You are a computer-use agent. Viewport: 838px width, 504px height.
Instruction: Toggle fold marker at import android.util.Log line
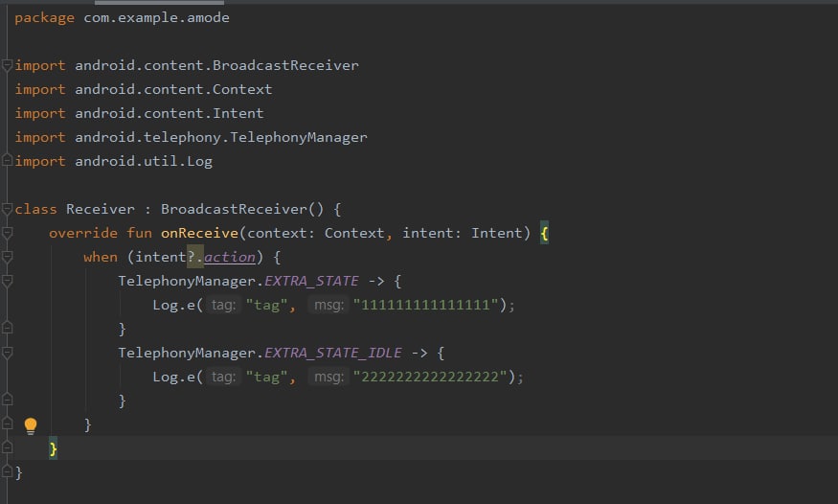click(7, 160)
